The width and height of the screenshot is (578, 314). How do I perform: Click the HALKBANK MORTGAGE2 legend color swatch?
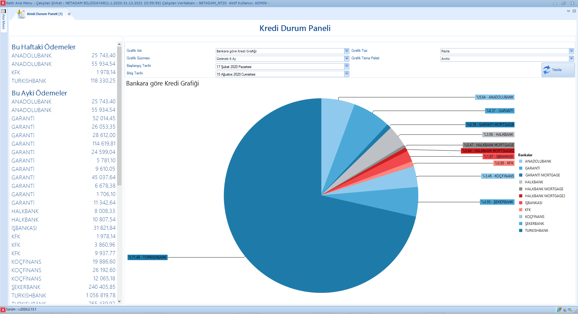click(x=521, y=196)
